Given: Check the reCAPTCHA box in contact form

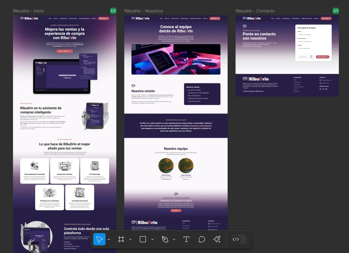Looking at the screenshot, I should [x=299, y=57].
